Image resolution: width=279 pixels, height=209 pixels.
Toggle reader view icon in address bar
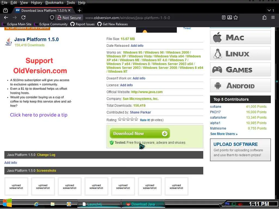[x=224, y=17]
